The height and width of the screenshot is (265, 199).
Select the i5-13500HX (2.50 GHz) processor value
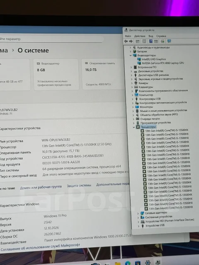(77, 145)
